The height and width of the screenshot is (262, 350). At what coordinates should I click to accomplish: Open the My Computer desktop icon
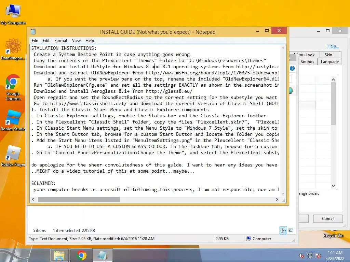coord(13,14)
